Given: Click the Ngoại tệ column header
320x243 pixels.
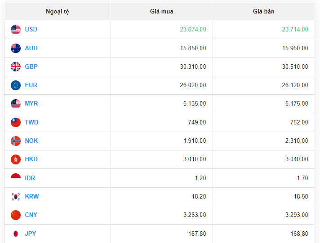Looking at the screenshot, I should click(x=58, y=11).
